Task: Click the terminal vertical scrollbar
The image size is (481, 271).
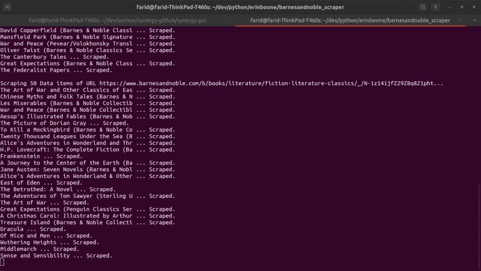Action: (479, 227)
